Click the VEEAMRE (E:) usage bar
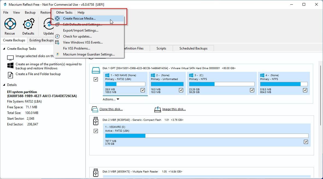Screen dimensions: 323x179 [207, 136]
